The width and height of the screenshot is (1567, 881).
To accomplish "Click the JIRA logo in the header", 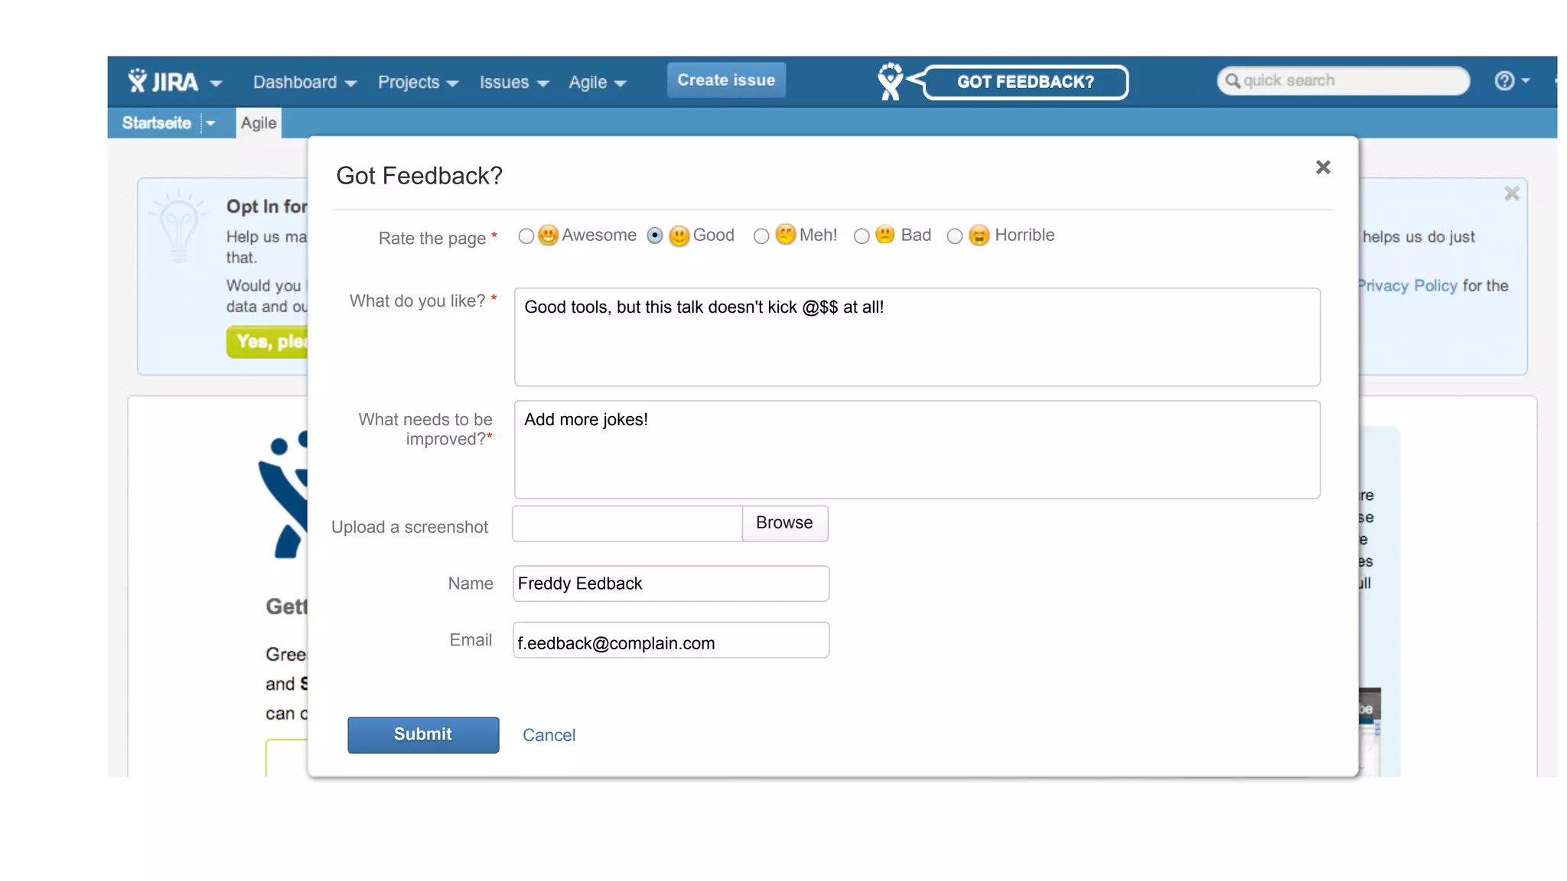I will coord(163,81).
